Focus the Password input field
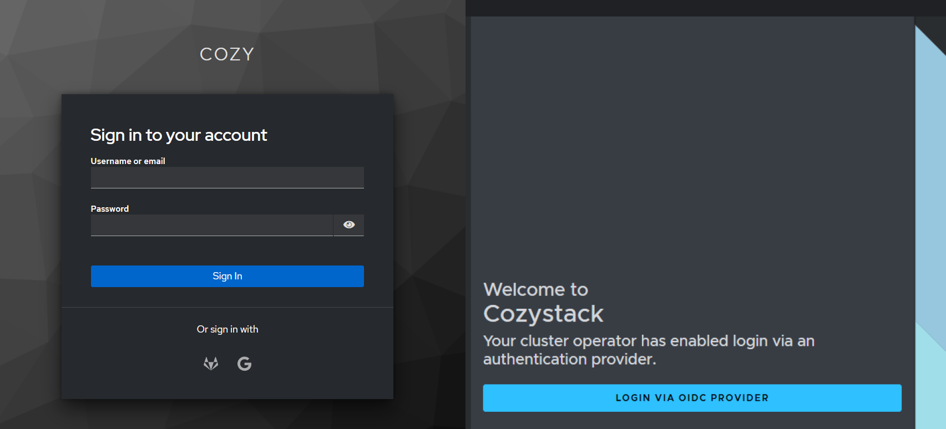Image resolution: width=946 pixels, height=429 pixels. (212, 226)
